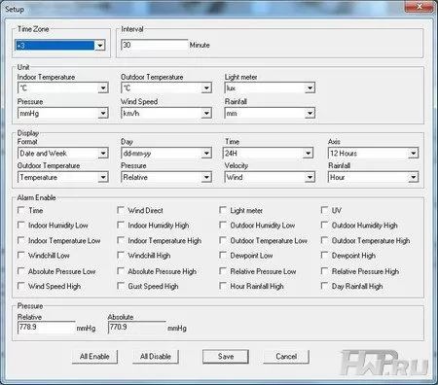Tick Outdoor Humidity Low checkbox
Screen dimensions: 438x385
(223, 225)
